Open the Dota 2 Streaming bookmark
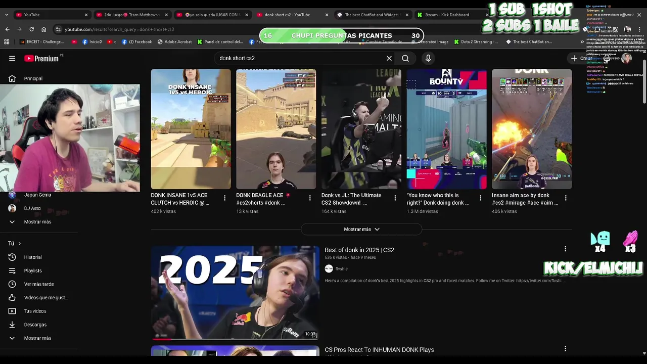This screenshot has height=364, width=647. click(x=476, y=42)
